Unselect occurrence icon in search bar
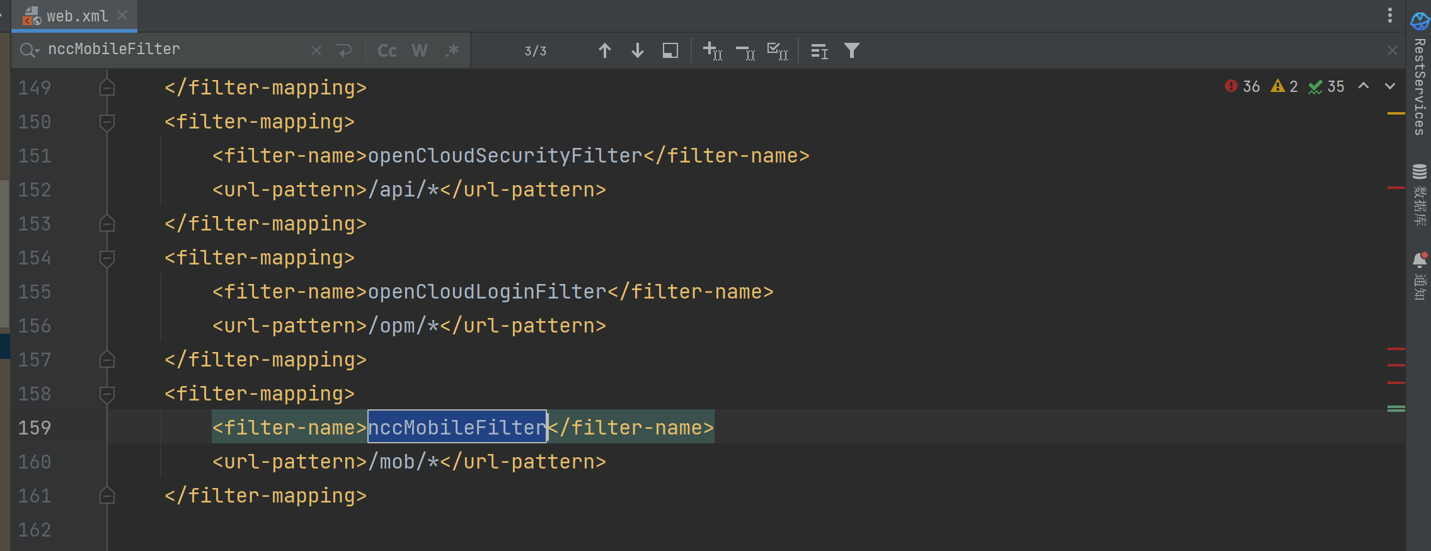Viewport: 1431px width, 551px height. click(x=745, y=52)
